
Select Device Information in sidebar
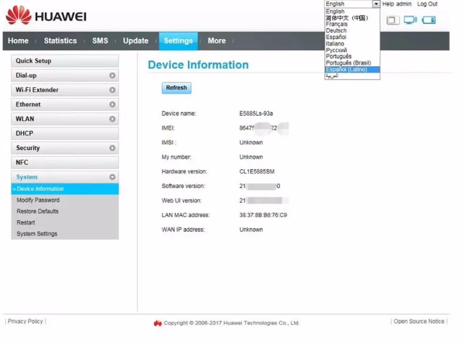coord(65,189)
